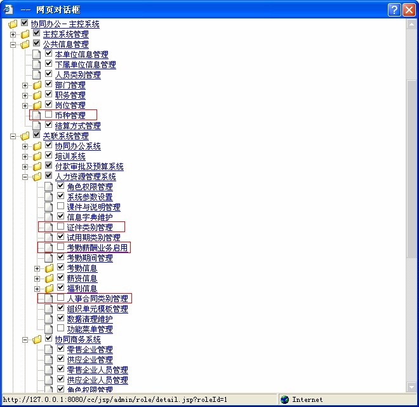Viewport: 419px width, 407px height.
Task: Click the root folder icon for 协同办公-主控系统
Action: point(13,24)
